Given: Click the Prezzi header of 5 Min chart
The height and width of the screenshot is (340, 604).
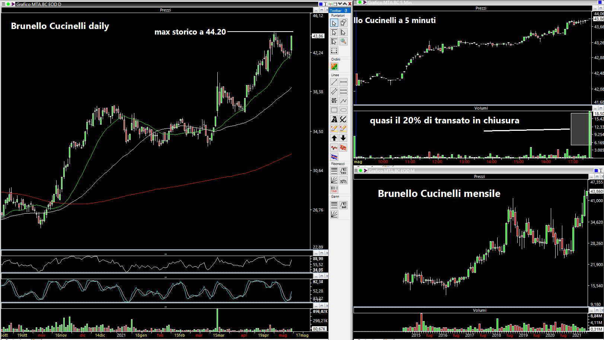Looking at the screenshot, I should pyautogui.click(x=481, y=8).
